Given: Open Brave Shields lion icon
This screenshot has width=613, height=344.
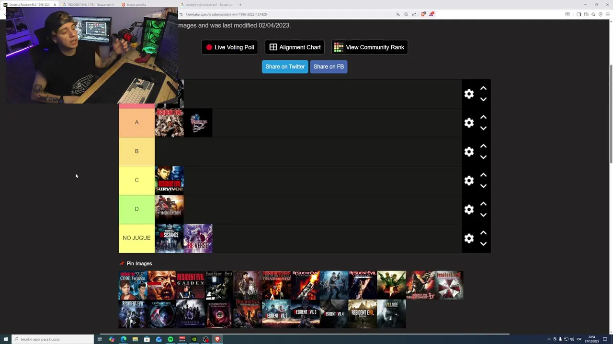Looking at the screenshot, I should 423,14.
